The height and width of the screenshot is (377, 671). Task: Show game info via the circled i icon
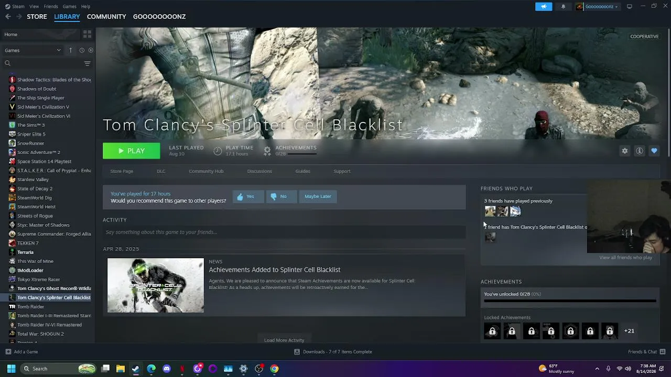(640, 151)
